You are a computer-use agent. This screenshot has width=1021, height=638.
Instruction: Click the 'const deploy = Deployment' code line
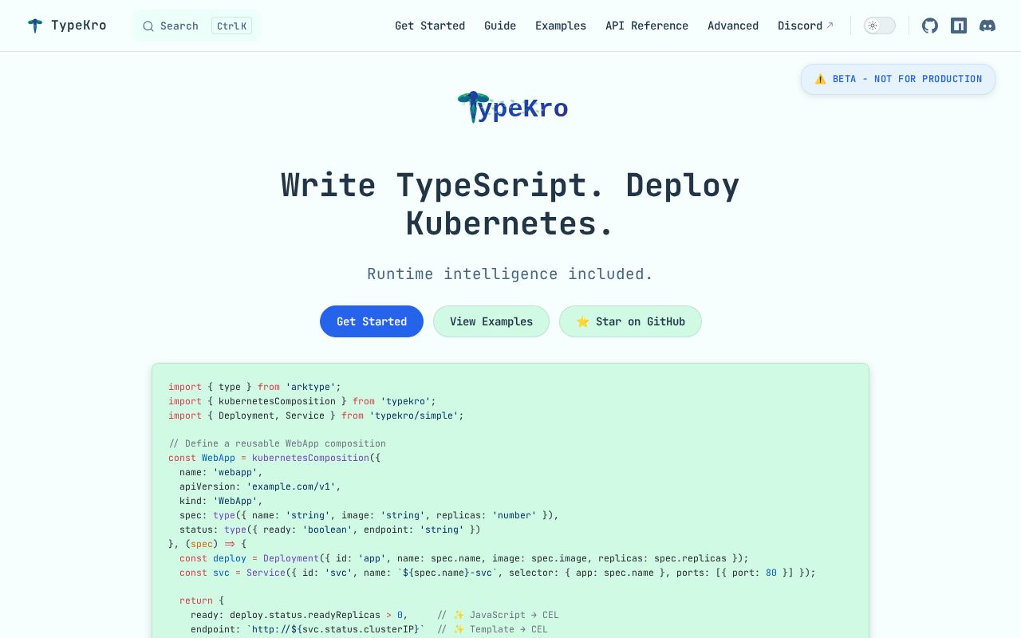coord(464,558)
